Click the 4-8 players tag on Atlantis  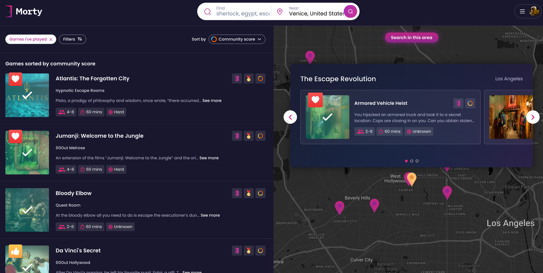coord(66,112)
